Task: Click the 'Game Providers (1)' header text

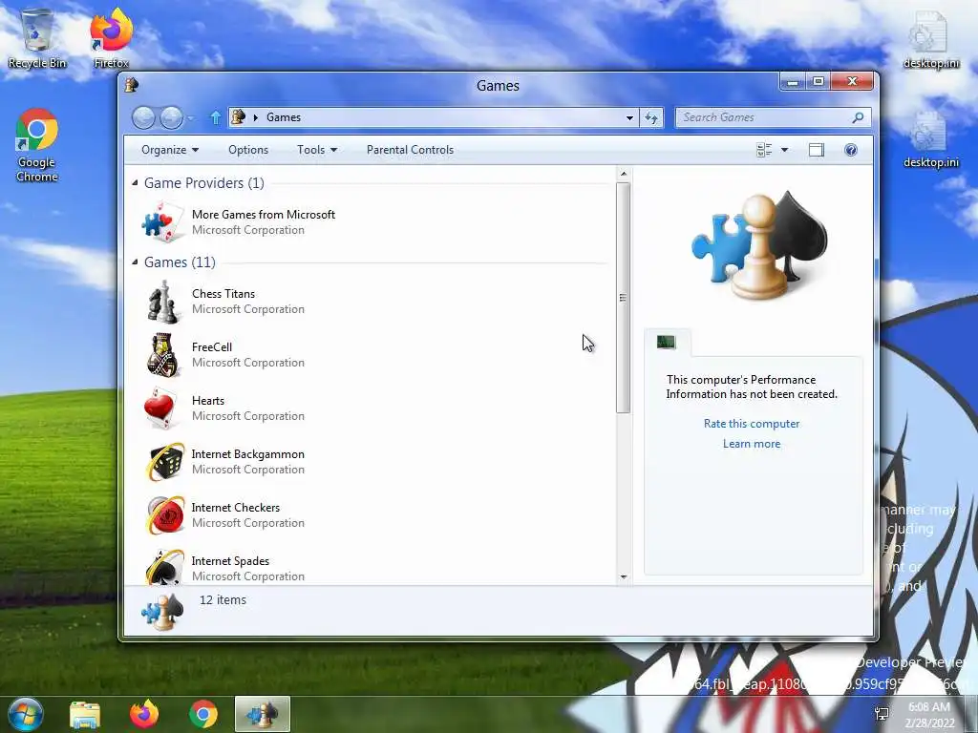Action: 204,182
